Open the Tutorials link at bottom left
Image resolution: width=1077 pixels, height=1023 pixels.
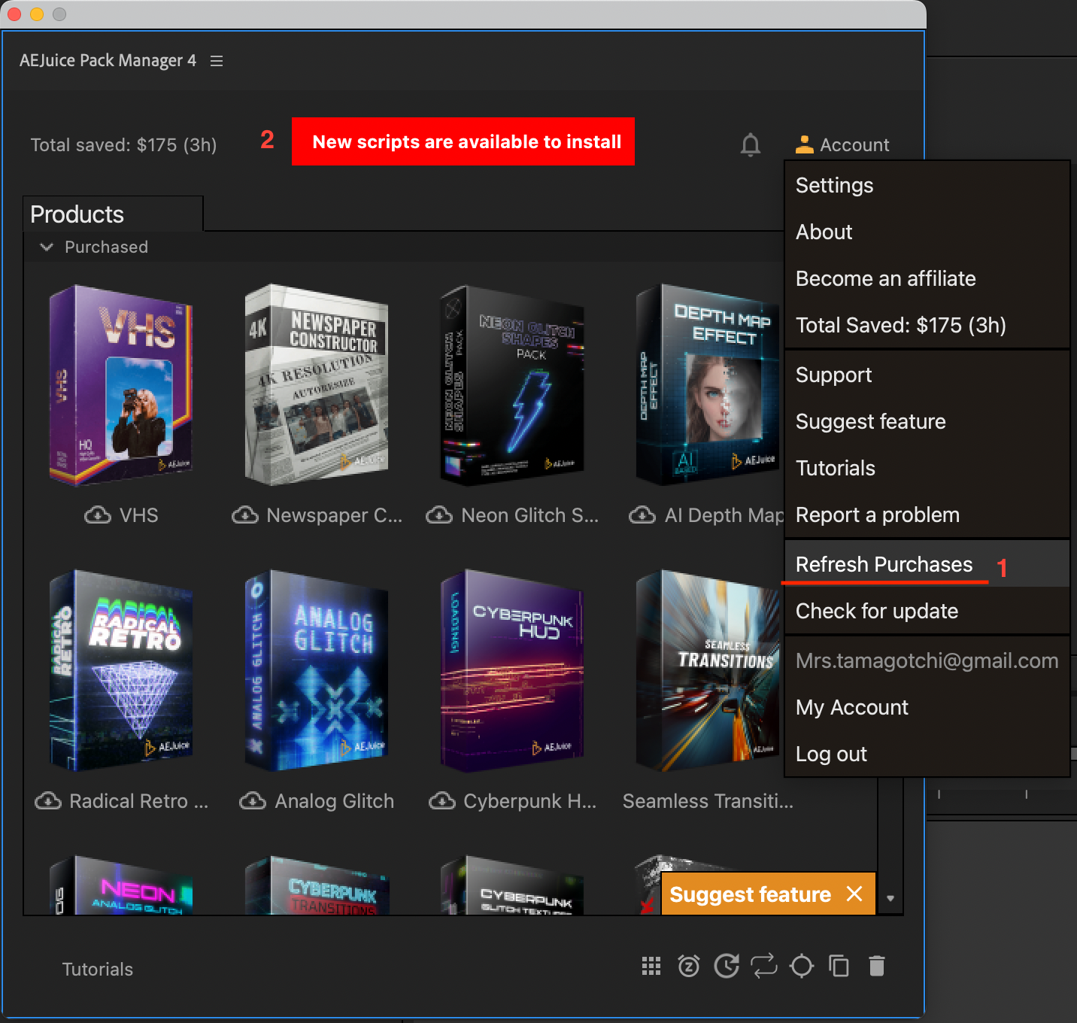[x=98, y=969]
